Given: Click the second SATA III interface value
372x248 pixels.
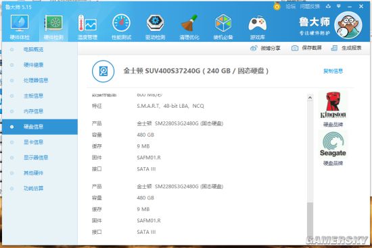Looking at the screenshot, I should point(146,232).
